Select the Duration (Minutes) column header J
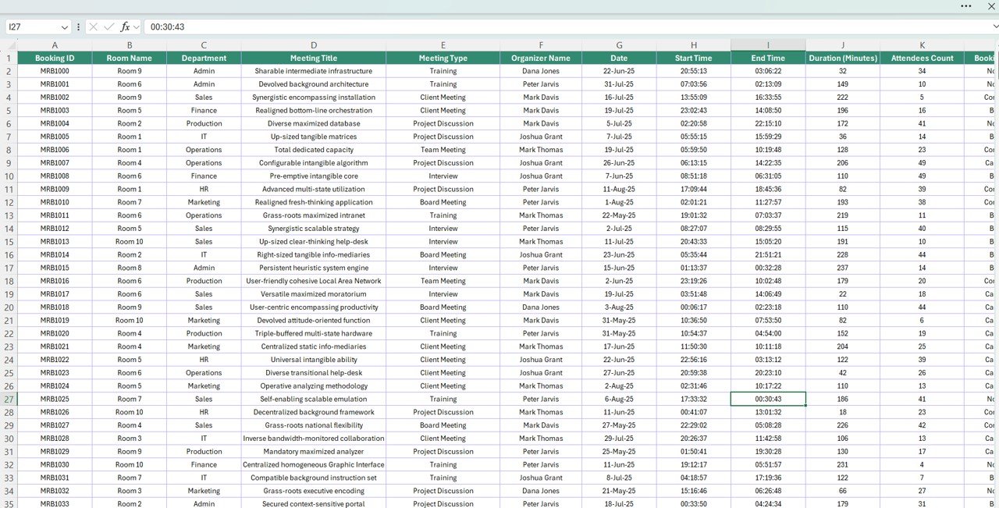Screen dimensions: 999x508 (843, 44)
